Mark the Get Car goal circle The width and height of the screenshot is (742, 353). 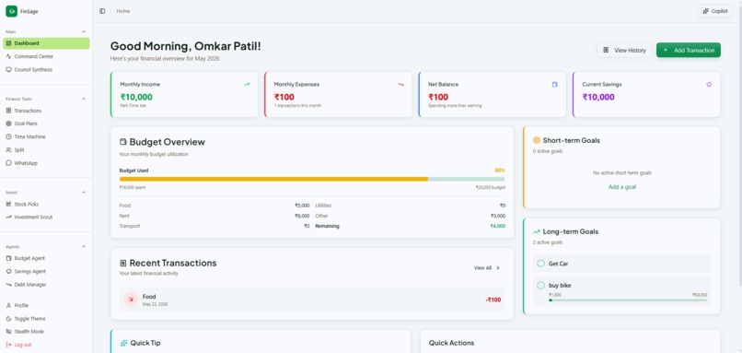541,264
